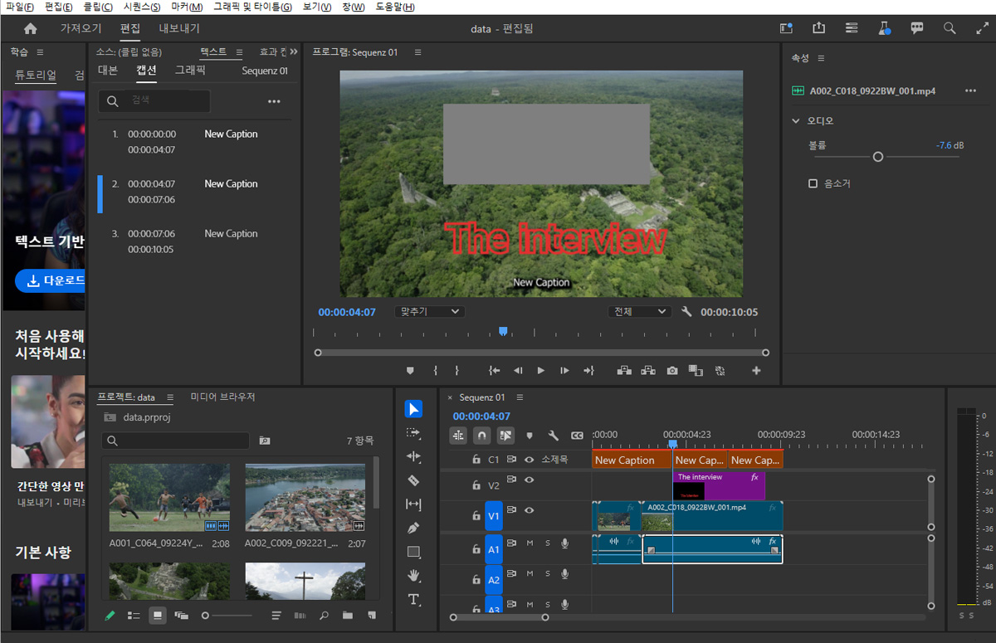Solo track A1 with S button
The height and width of the screenshot is (643, 996).
pos(548,543)
